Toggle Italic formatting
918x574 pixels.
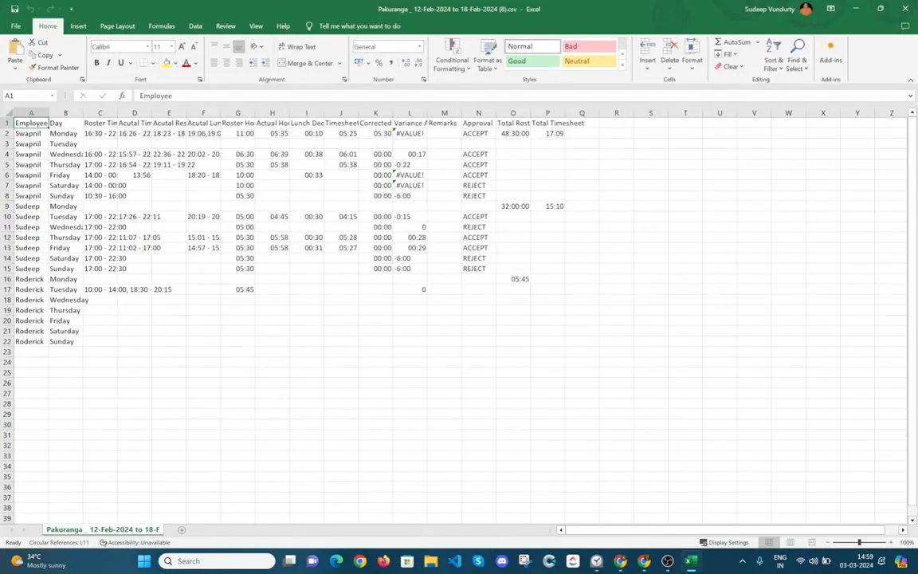(108, 63)
